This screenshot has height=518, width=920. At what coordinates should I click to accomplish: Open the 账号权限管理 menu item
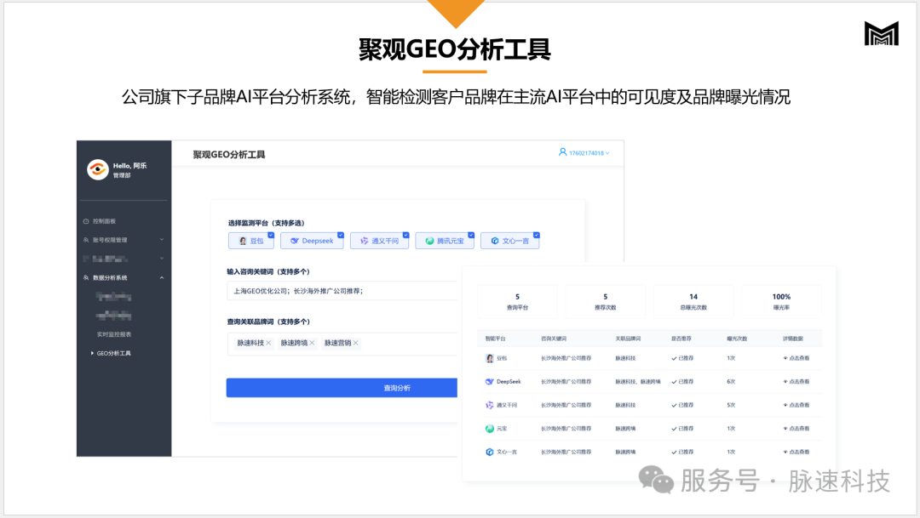pos(110,240)
